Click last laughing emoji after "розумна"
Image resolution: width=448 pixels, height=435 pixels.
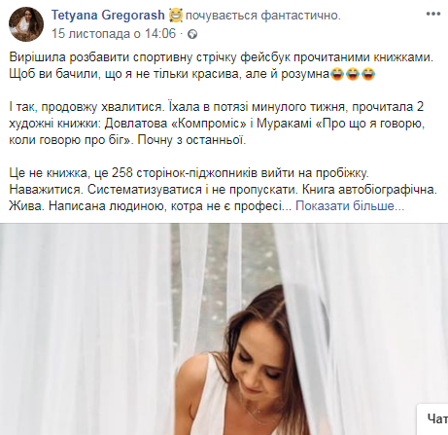point(368,75)
